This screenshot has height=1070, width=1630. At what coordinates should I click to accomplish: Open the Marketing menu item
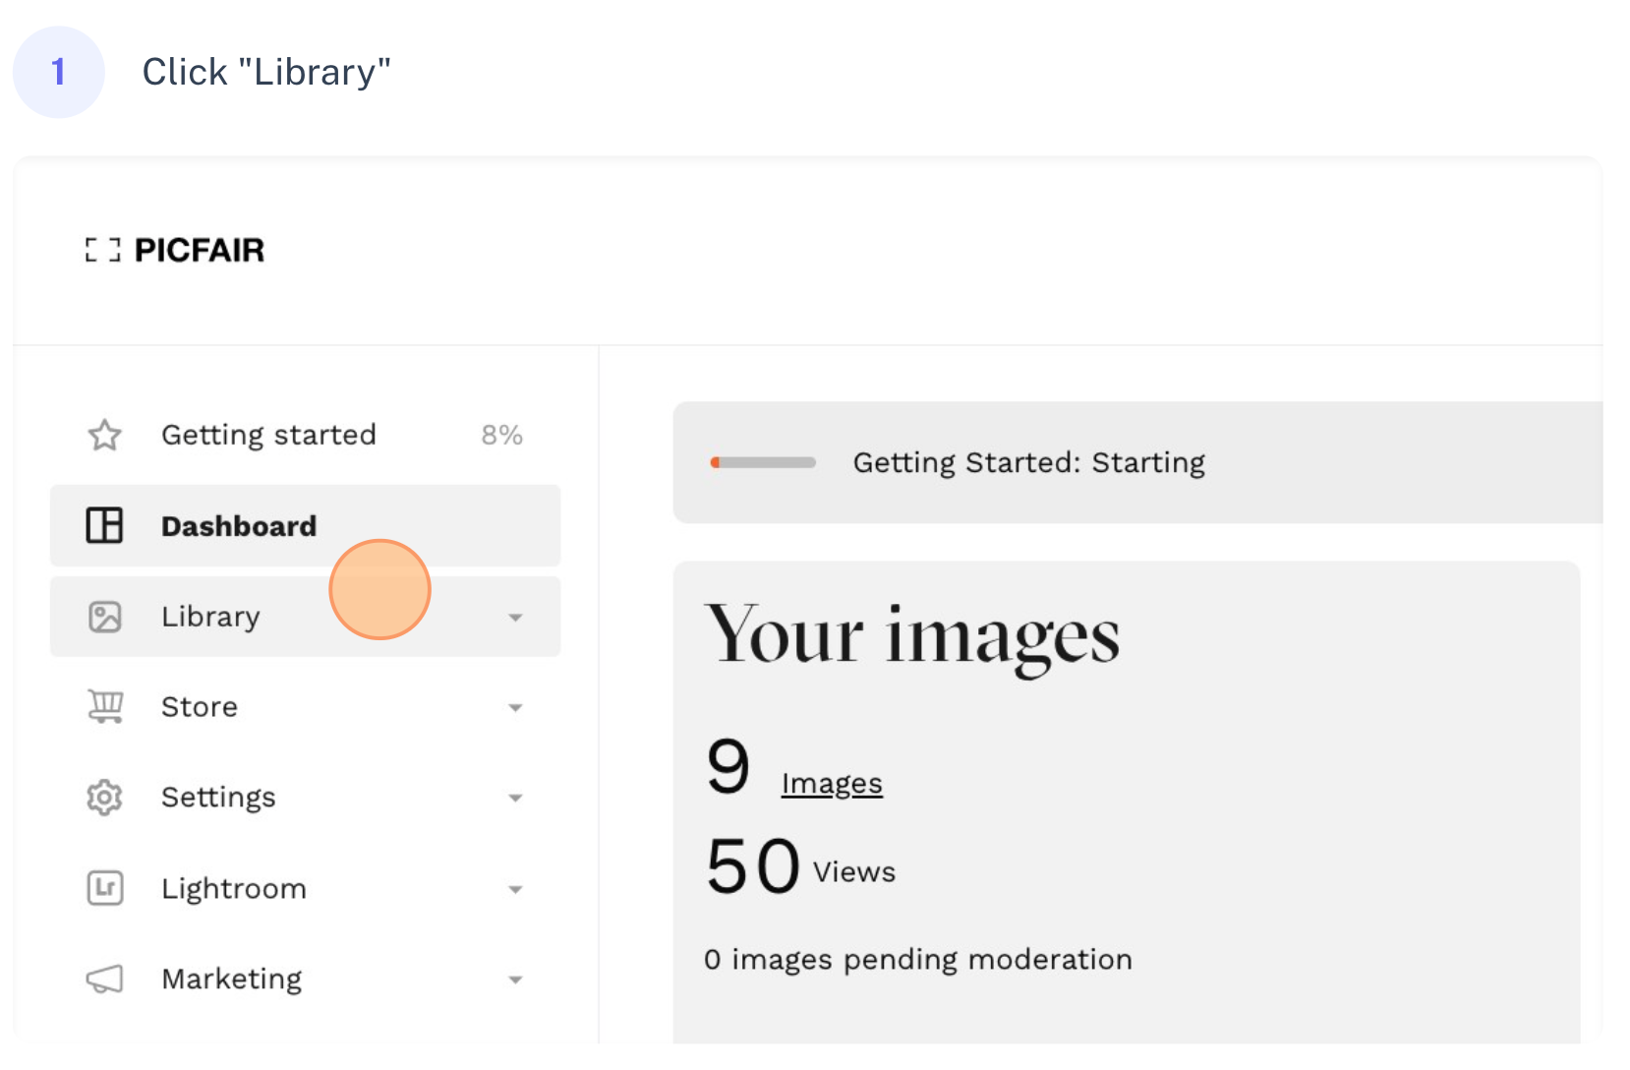(305, 979)
